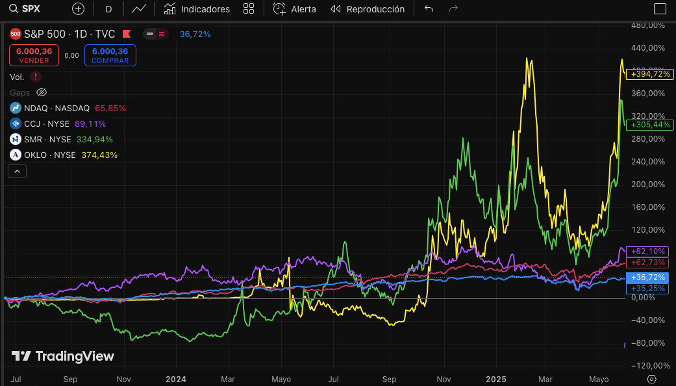Click the add symbol to compare plus icon
This screenshot has width=676, height=386.
pos(78,9)
